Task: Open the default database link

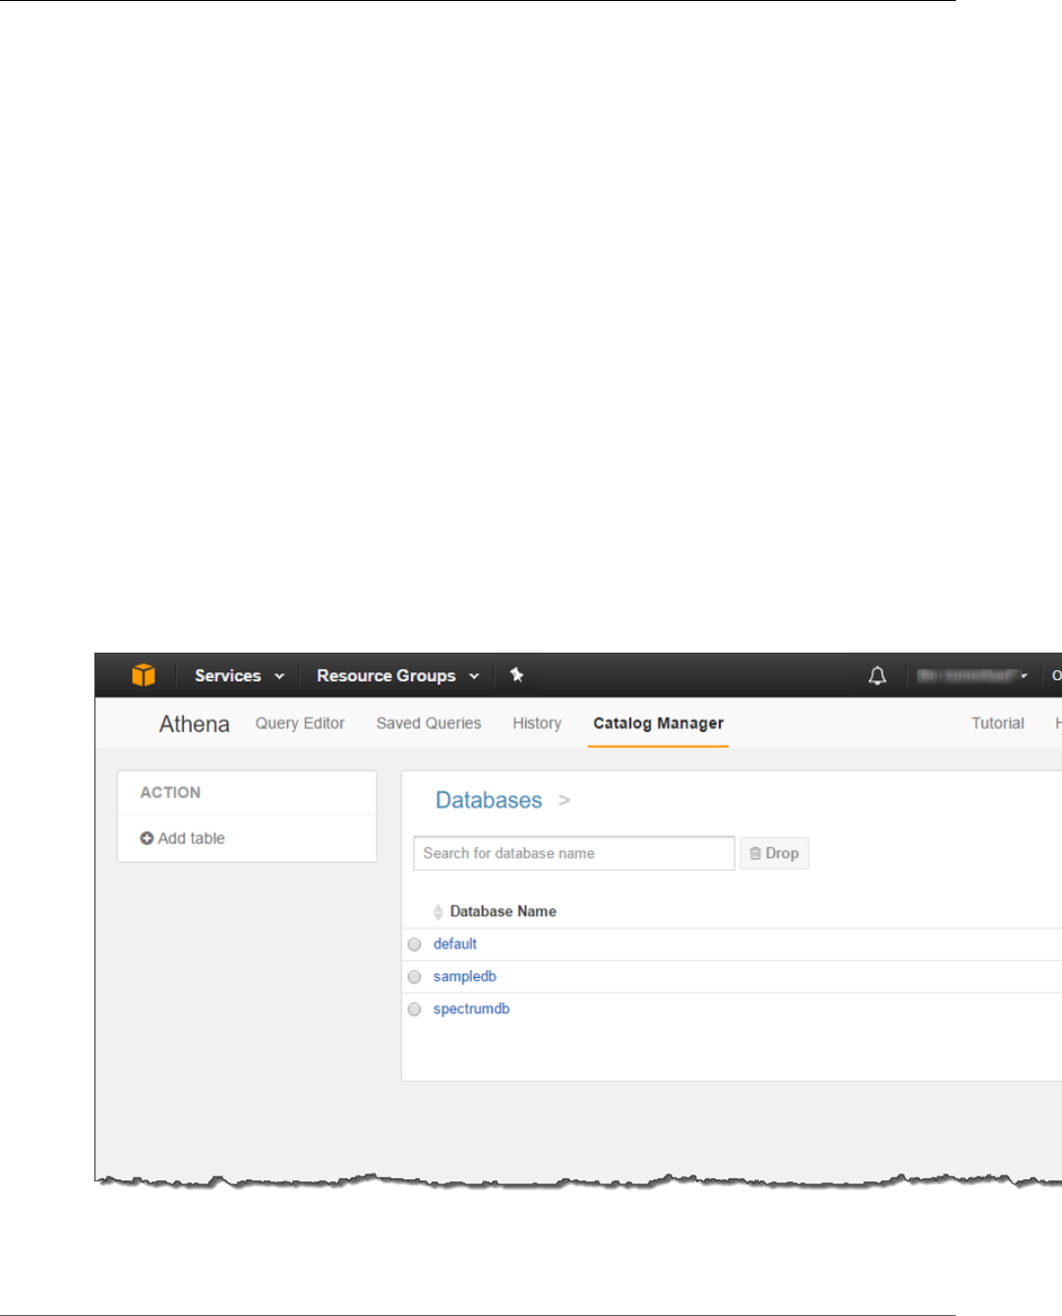Action: click(x=455, y=944)
